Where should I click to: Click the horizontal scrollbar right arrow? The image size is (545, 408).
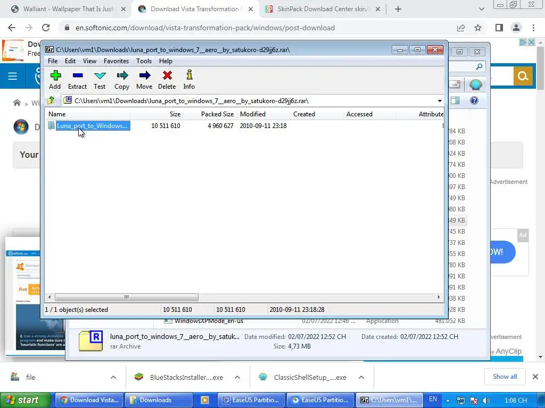pyautogui.click(x=439, y=297)
